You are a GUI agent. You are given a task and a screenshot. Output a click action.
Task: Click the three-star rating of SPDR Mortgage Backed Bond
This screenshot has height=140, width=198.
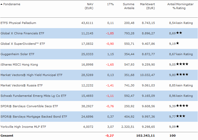[181, 116]
